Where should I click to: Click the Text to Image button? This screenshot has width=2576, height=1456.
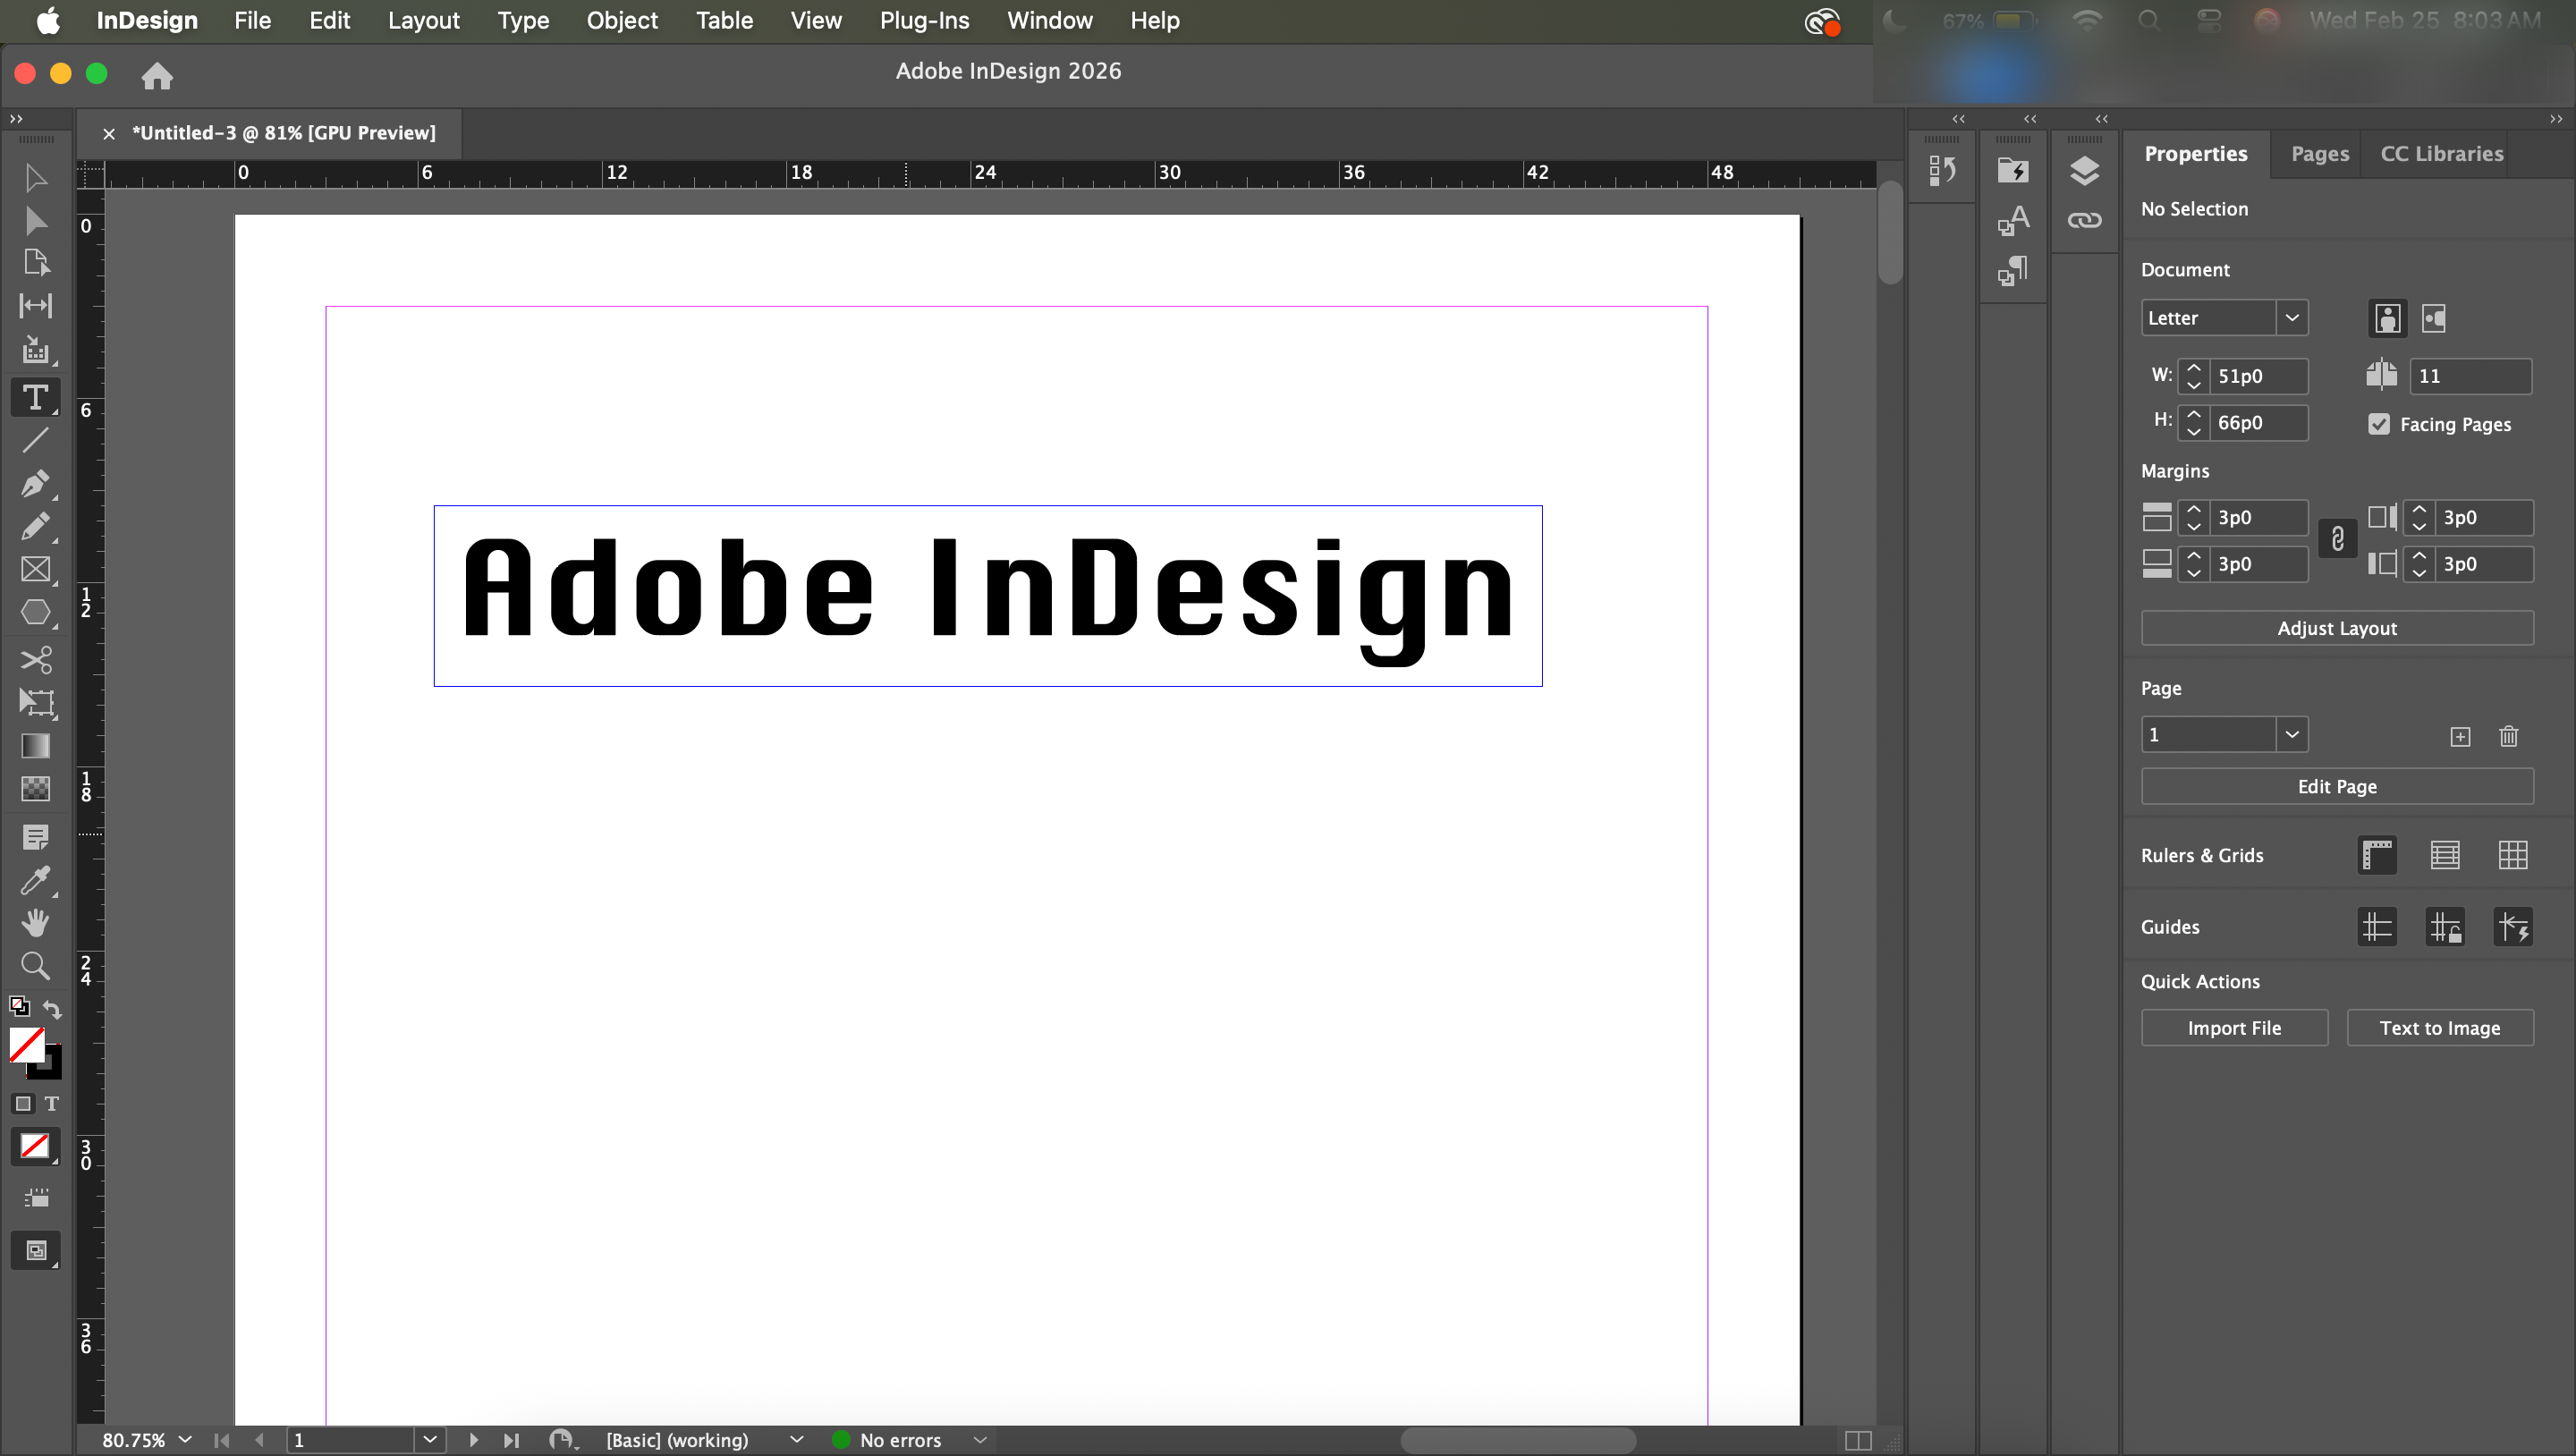click(x=2439, y=1028)
